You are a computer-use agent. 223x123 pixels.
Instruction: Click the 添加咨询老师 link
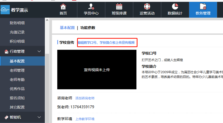(x=85, y=98)
